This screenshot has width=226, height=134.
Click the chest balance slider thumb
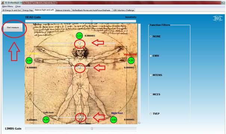click(x=79, y=67)
